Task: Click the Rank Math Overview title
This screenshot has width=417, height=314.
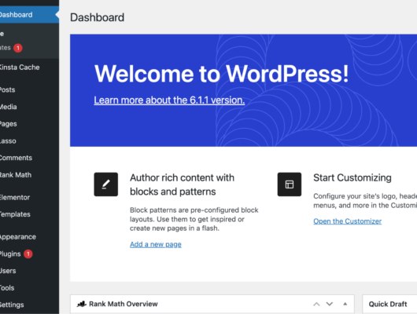Action: [x=123, y=304]
